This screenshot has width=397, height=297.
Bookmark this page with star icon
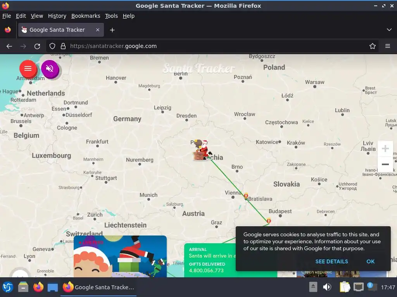pos(372,46)
